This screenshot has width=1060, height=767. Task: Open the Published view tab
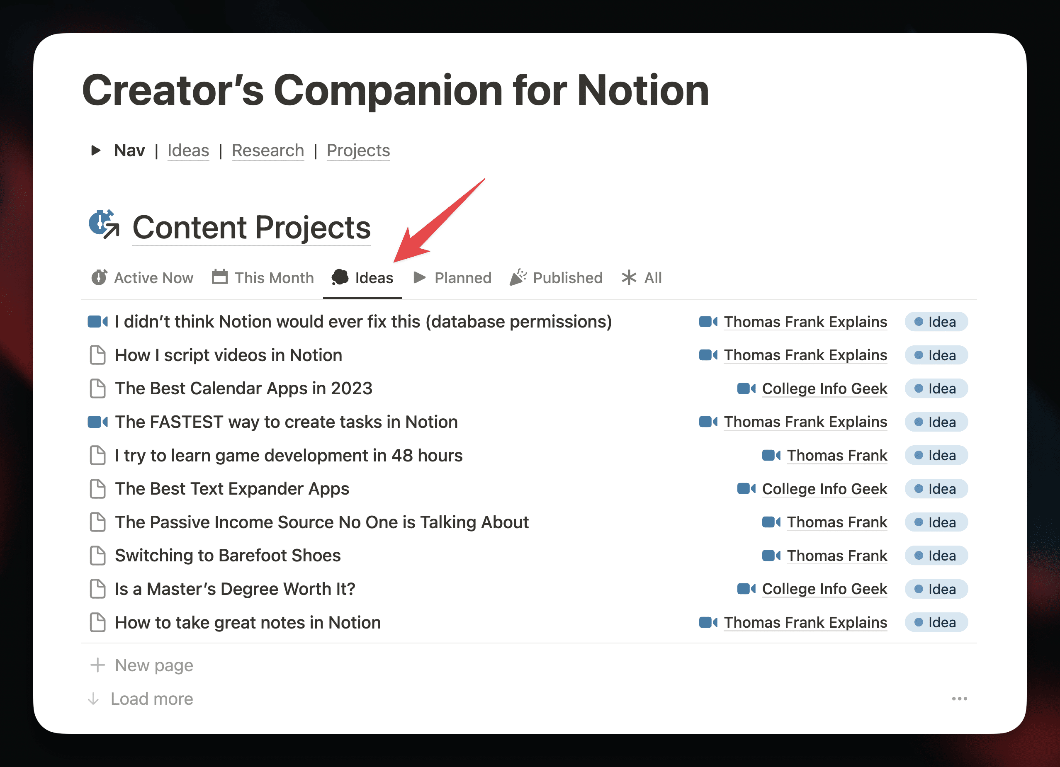pyautogui.click(x=556, y=278)
